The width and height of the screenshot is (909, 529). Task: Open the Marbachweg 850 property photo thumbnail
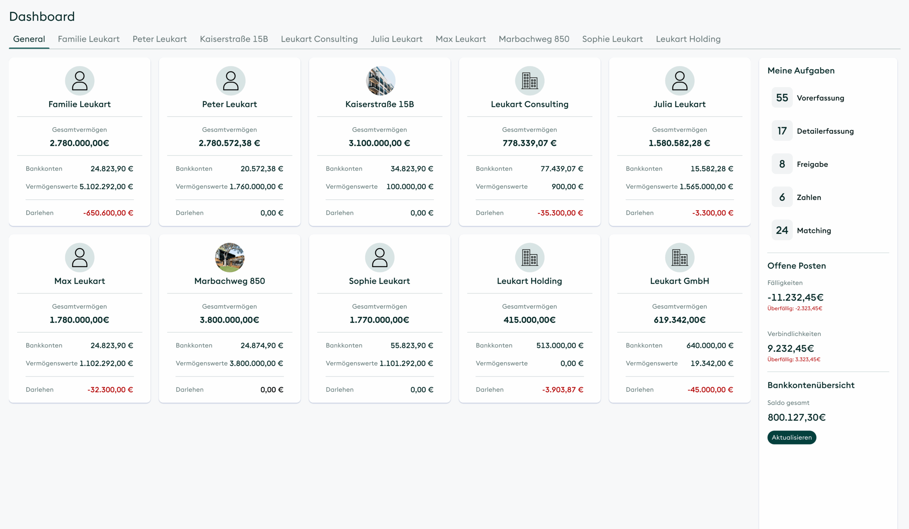click(x=230, y=257)
